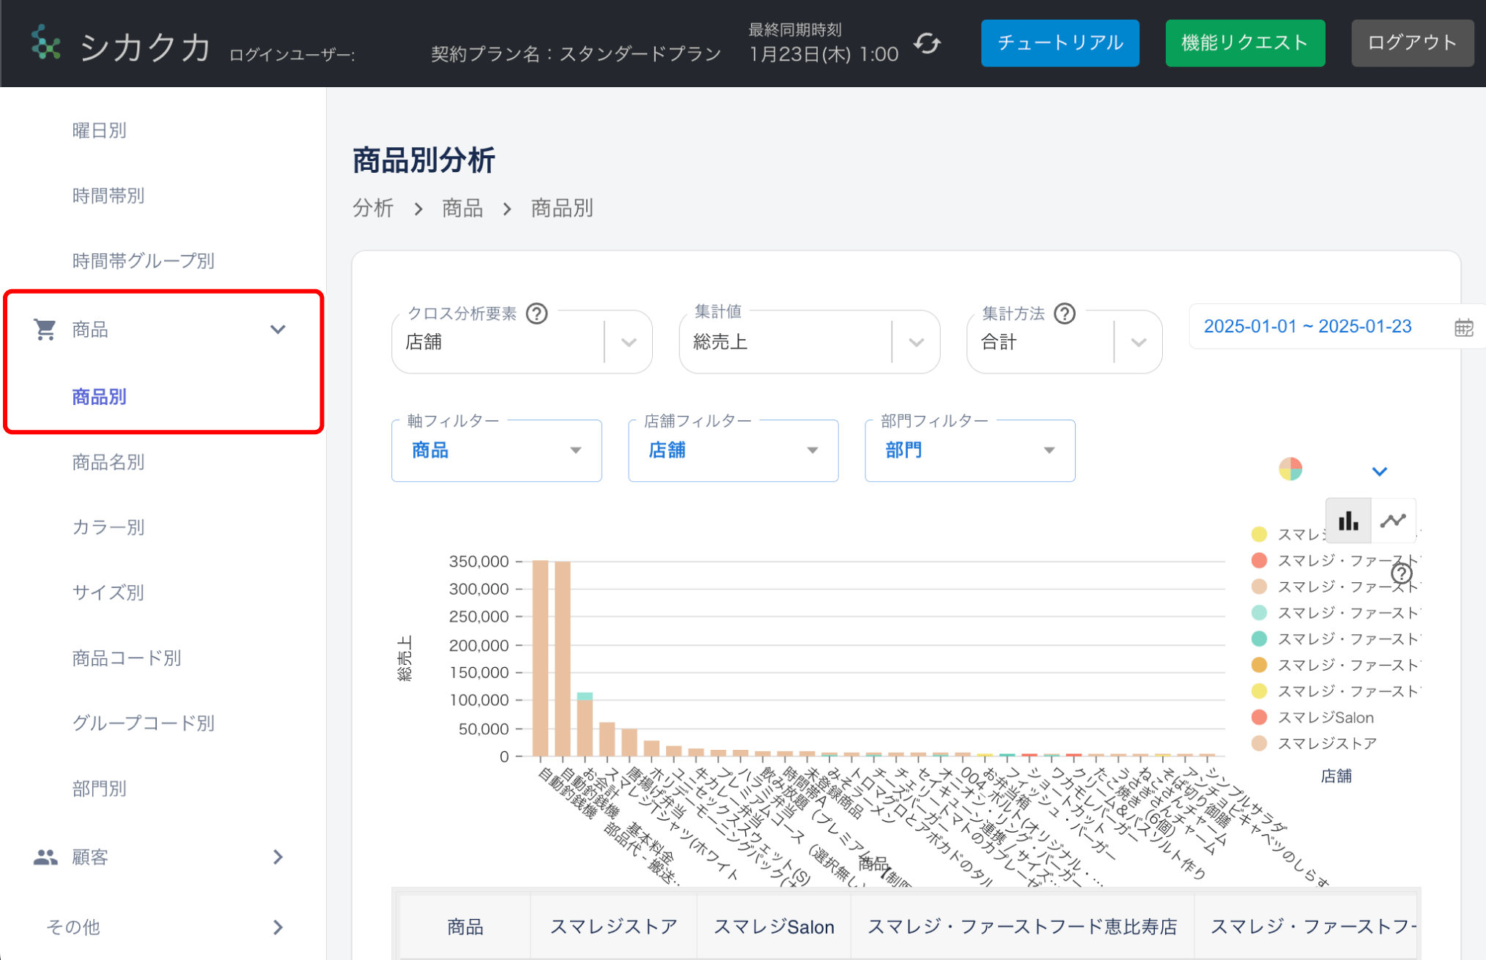Viewport: 1486px width, 960px height.
Task: Collapse legend with blue chevron
Action: click(1380, 472)
